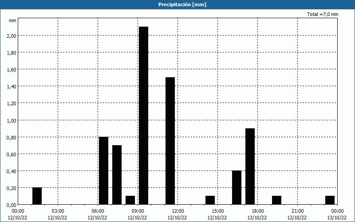
Task: Select the 0,20 y-axis label
Action: (12, 188)
